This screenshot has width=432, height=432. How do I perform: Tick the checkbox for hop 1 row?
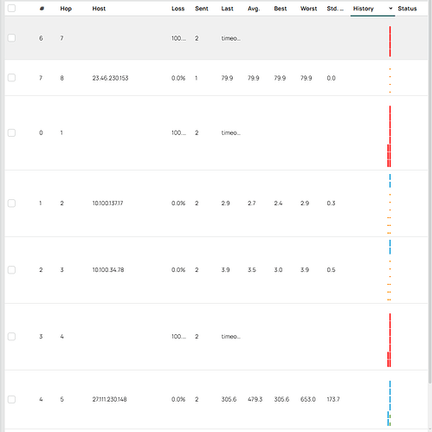pos(11,132)
